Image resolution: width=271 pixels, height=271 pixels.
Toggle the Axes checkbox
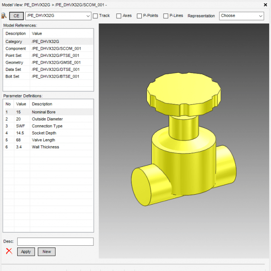[x=119, y=16]
